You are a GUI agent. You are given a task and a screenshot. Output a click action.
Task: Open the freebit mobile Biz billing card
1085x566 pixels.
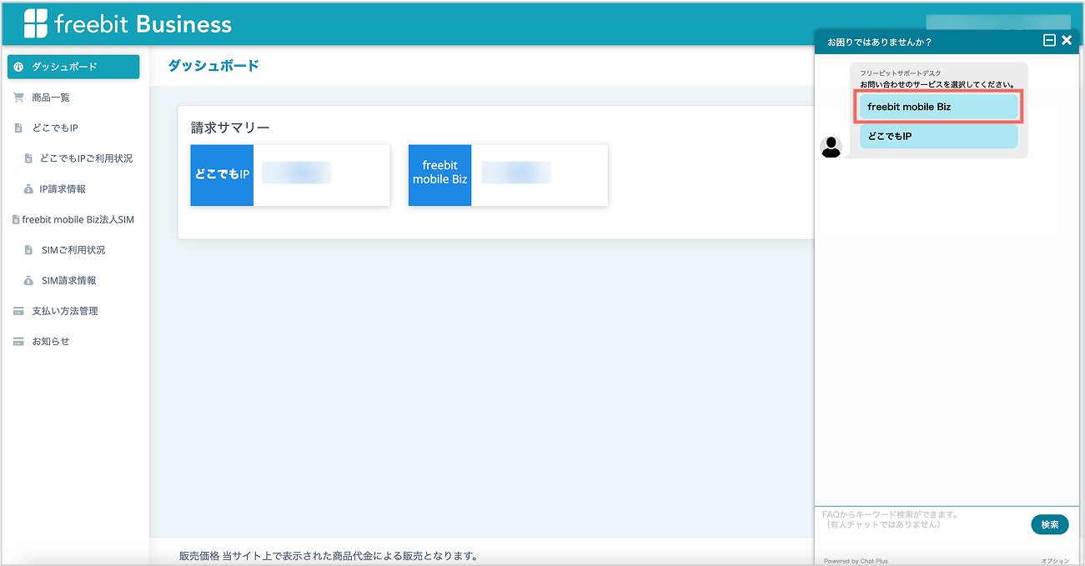[x=508, y=175]
